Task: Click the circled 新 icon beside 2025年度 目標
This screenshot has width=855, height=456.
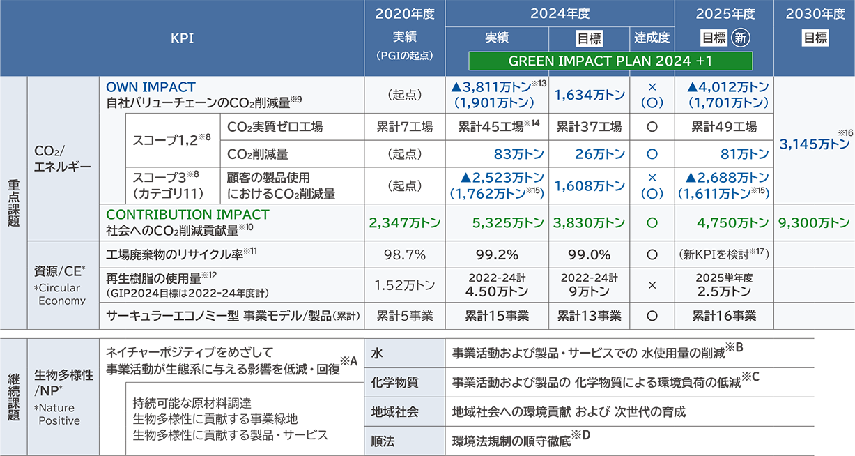Action: tap(739, 39)
